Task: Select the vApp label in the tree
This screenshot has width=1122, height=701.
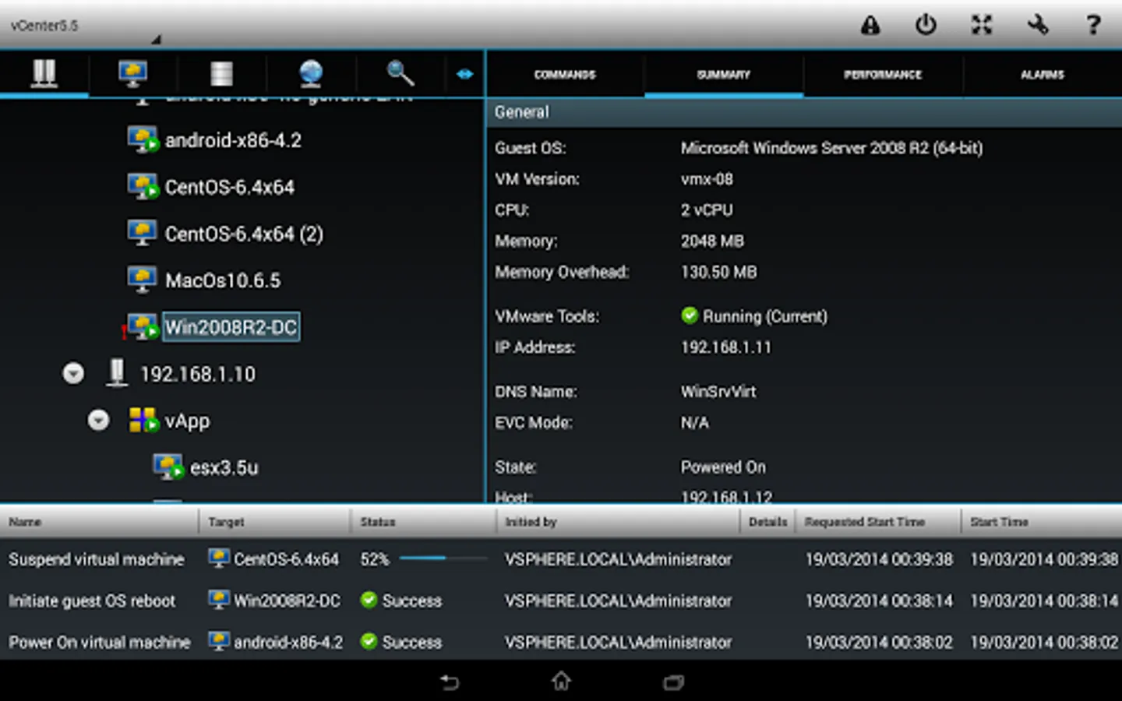Action: (187, 421)
